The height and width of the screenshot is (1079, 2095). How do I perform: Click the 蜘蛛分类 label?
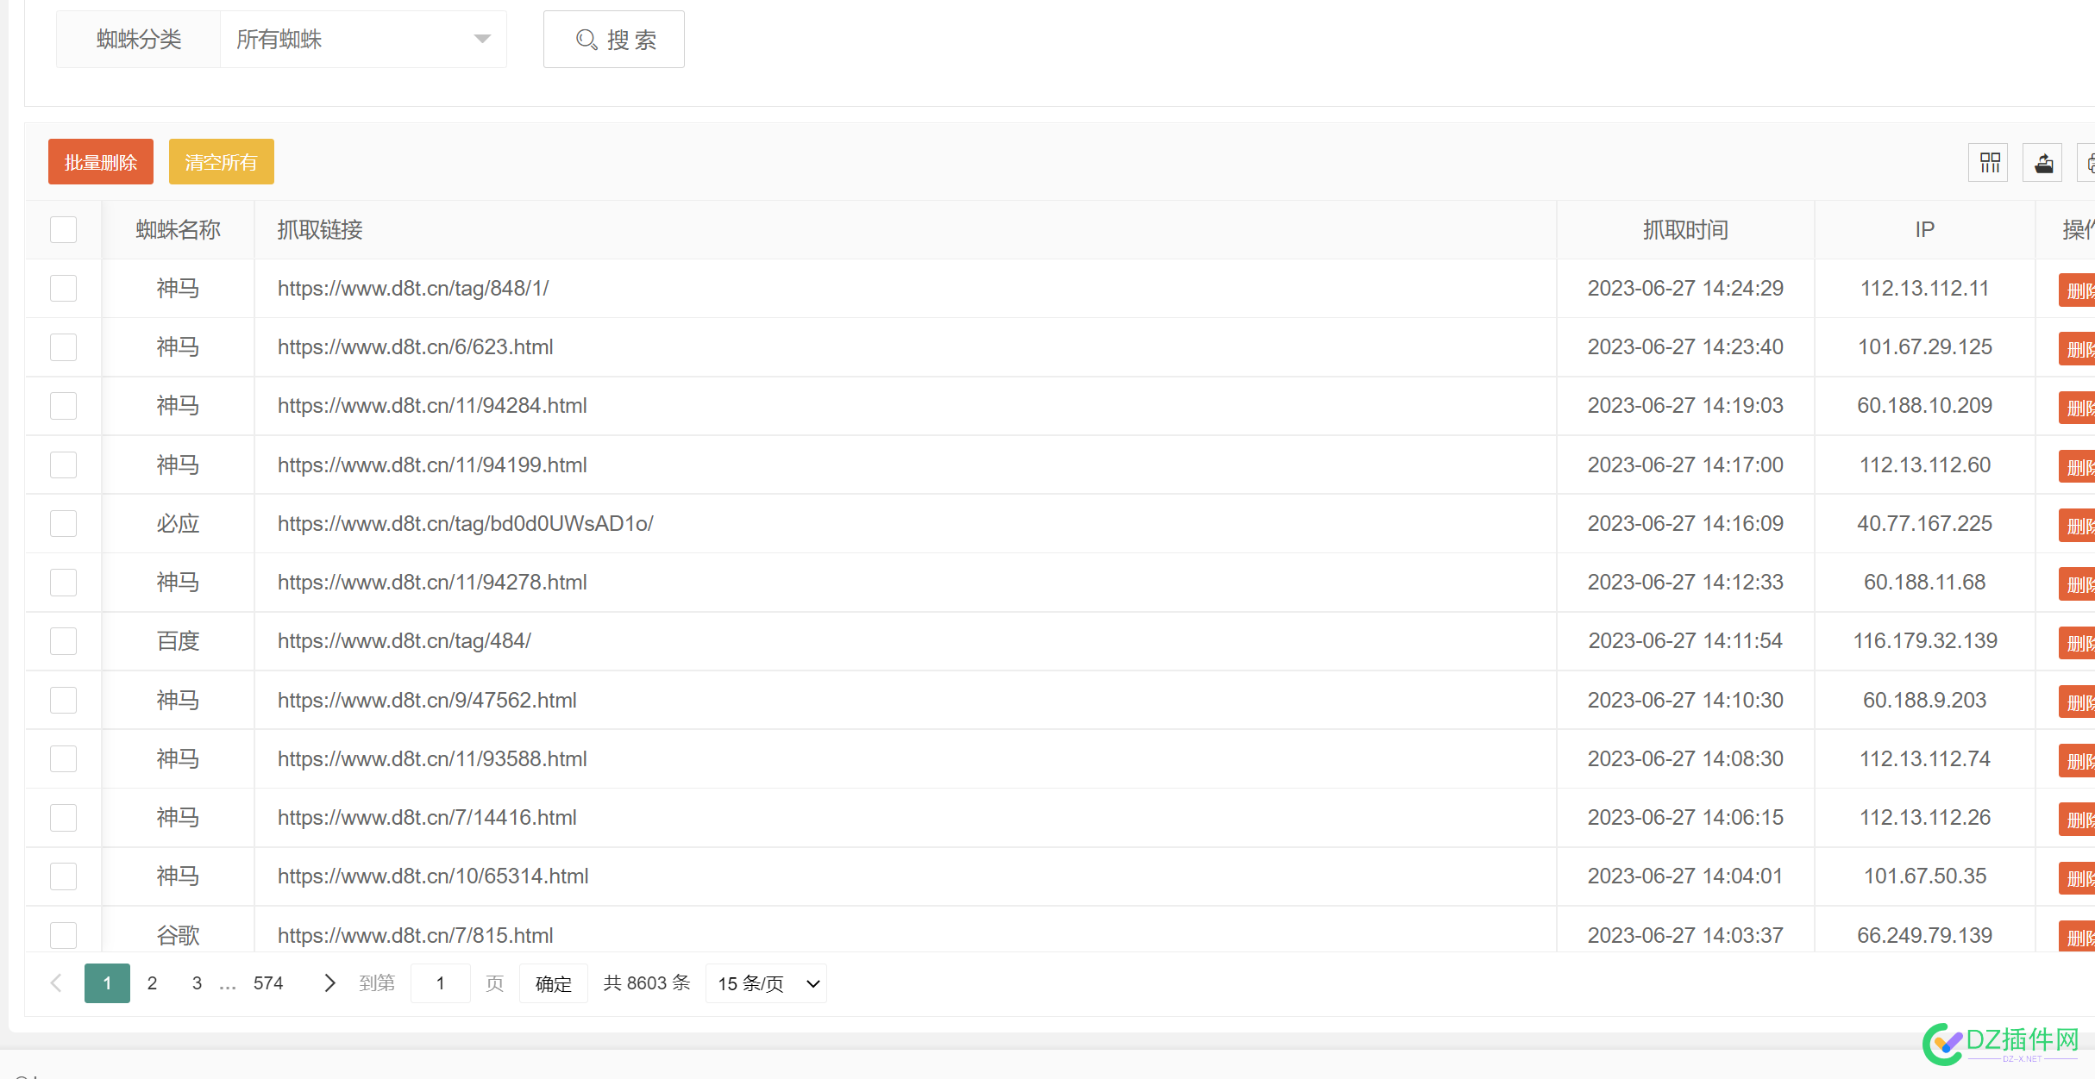point(139,40)
